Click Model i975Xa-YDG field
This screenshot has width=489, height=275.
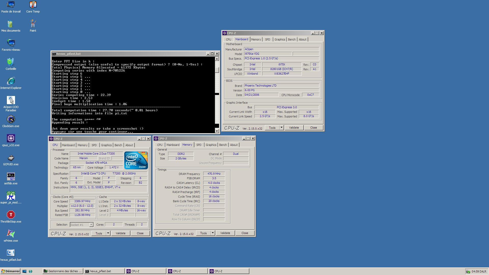coord(268,54)
